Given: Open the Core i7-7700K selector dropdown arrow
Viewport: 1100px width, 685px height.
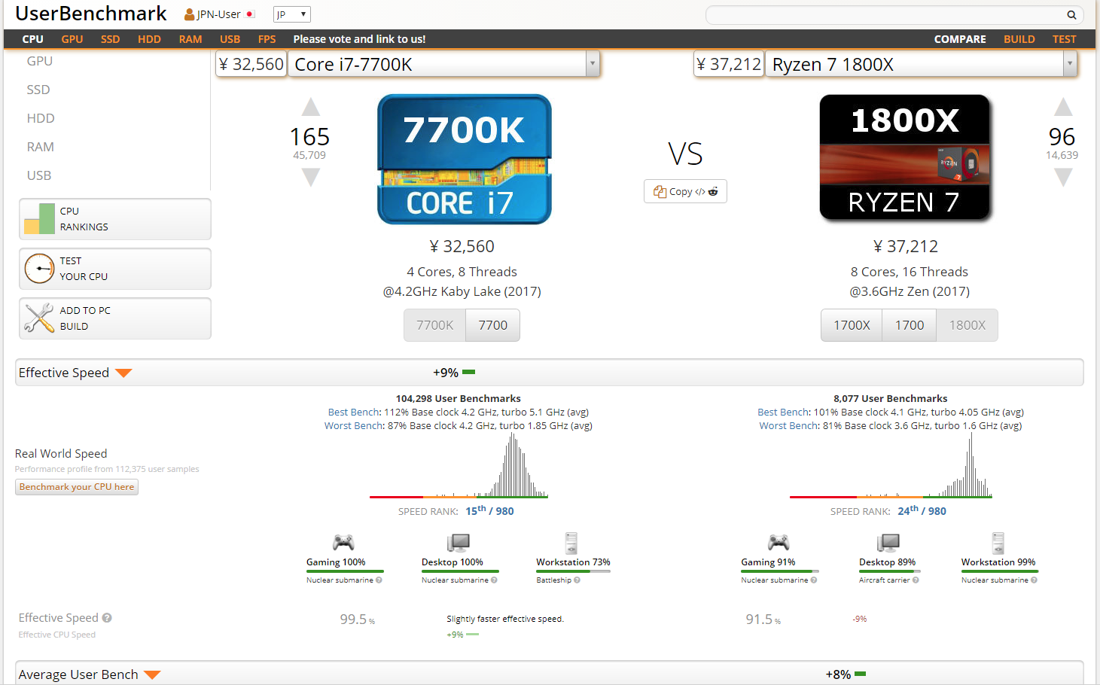Looking at the screenshot, I should click(x=593, y=64).
